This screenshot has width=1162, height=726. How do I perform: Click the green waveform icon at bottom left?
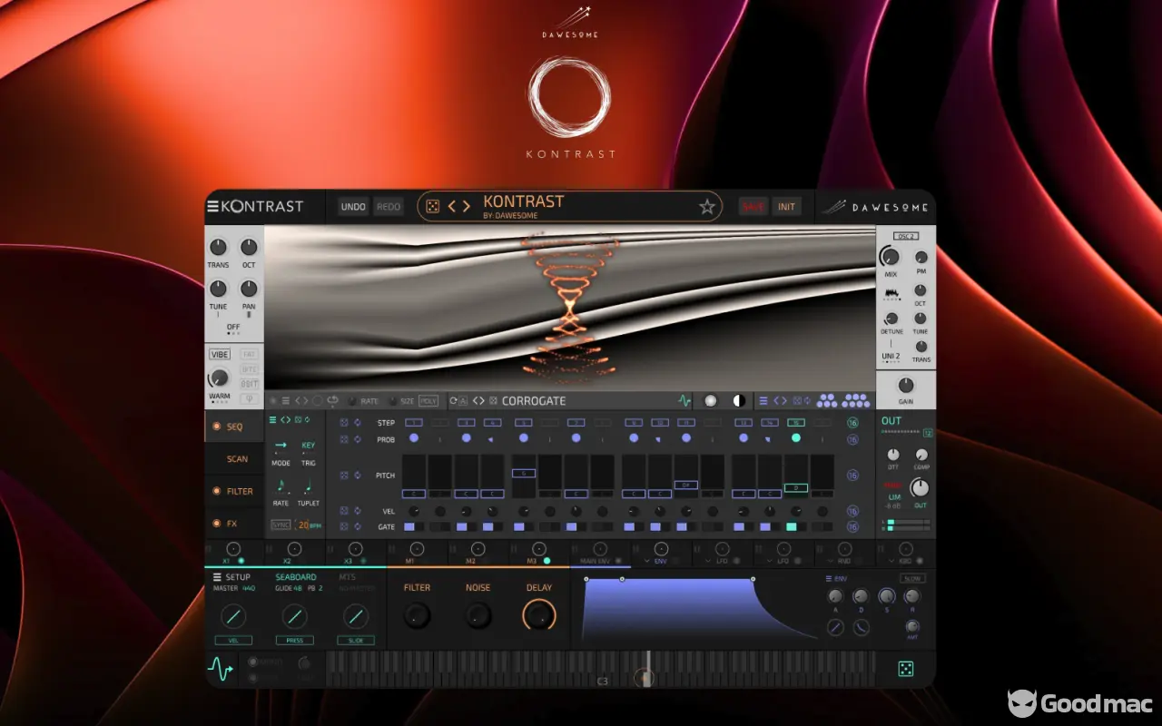coord(220,670)
